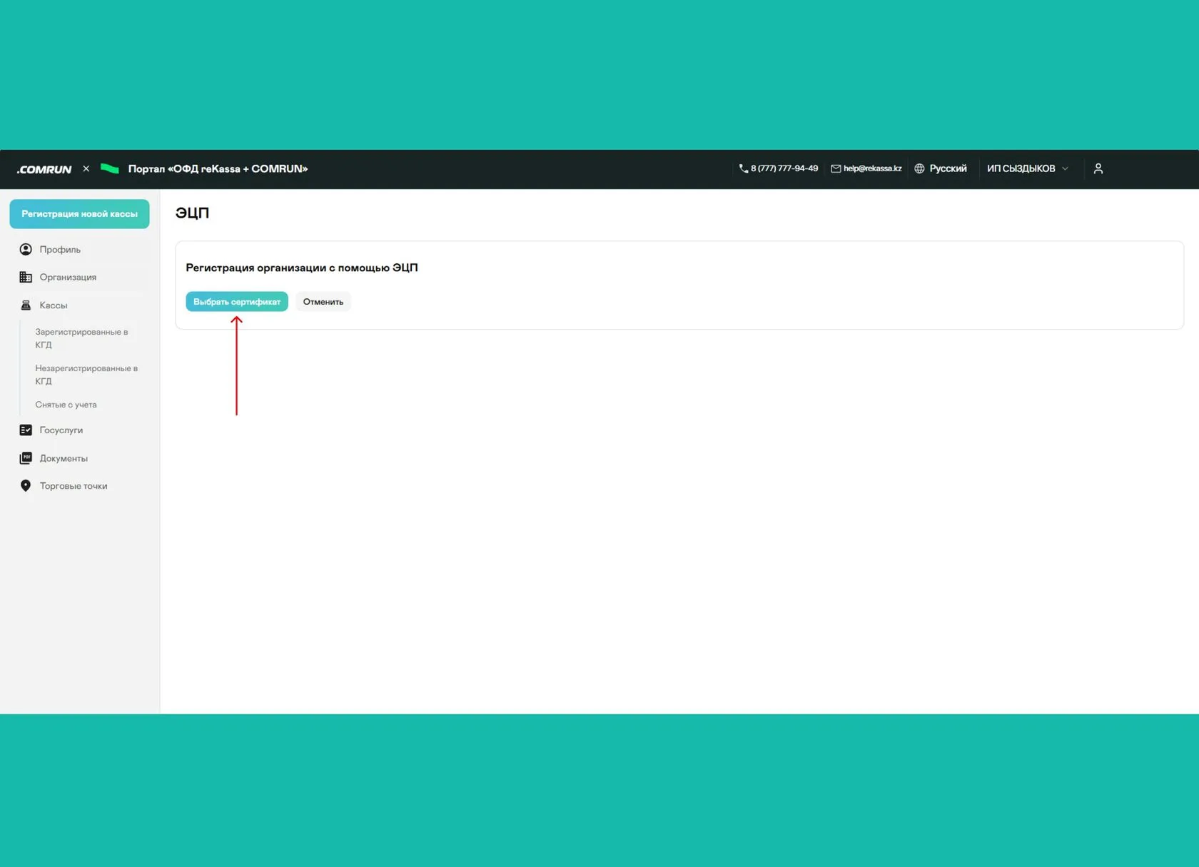Screen dimensions: 1199x867
Task: Click the help@rekassa.kz email link
Action: [x=872, y=168]
